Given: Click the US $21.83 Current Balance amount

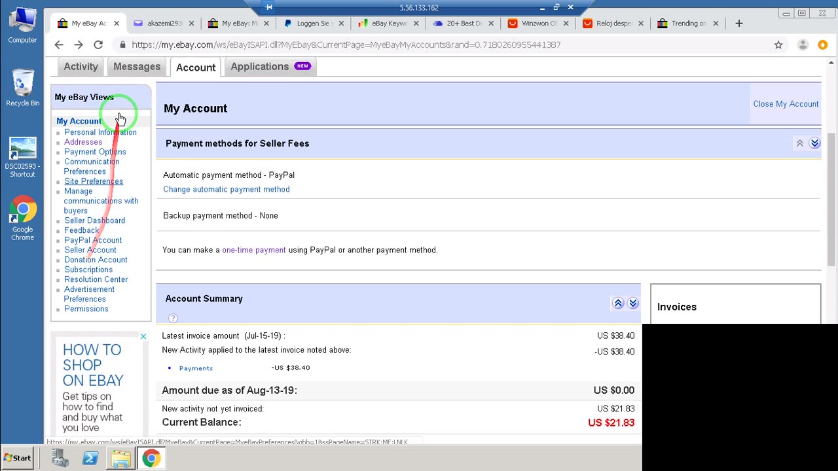Looking at the screenshot, I should coord(611,423).
